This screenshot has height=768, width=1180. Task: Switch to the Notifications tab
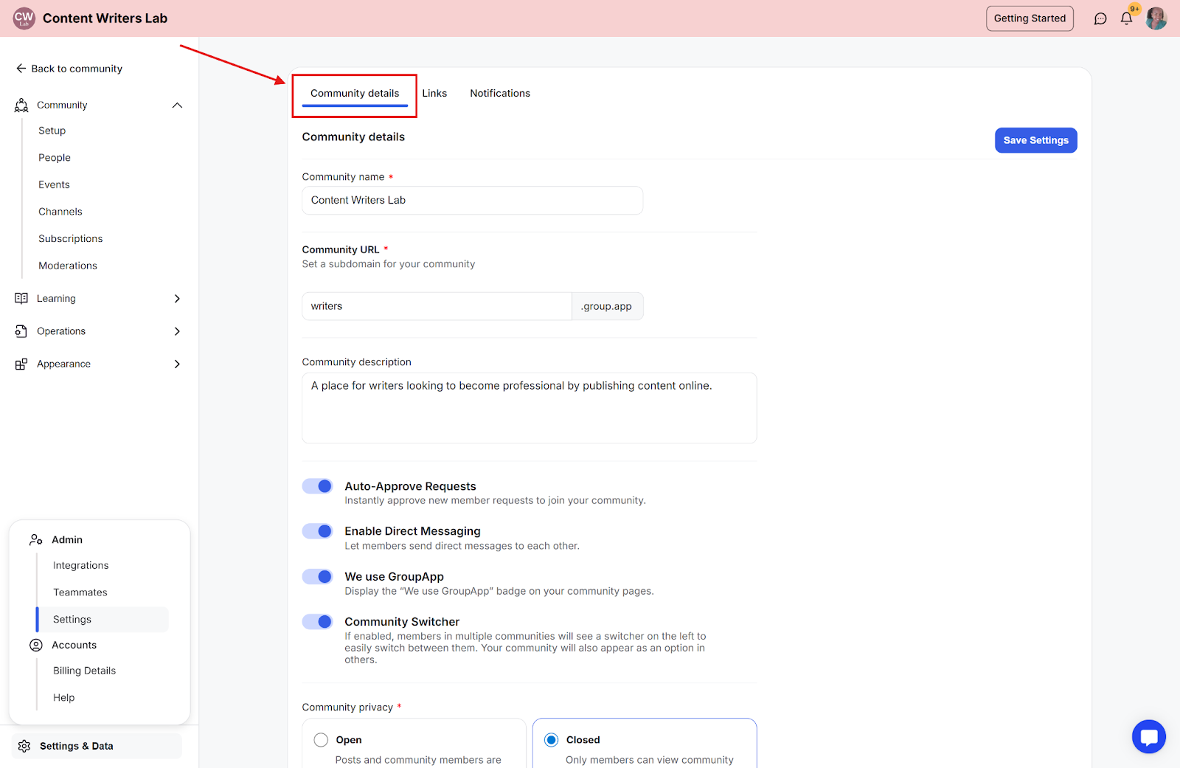coord(500,94)
